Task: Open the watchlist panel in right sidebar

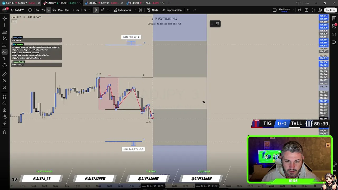Action: [x=334, y=18]
